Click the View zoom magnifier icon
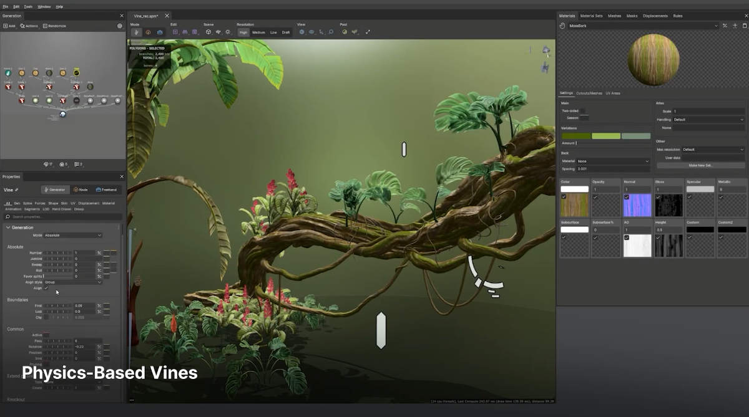Image resolution: width=749 pixels, height=417 pixels. tap(331, 32)
